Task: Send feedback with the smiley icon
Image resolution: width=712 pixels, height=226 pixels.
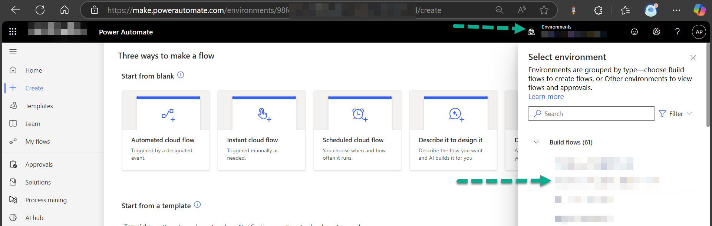Action: tap(634, 32)
